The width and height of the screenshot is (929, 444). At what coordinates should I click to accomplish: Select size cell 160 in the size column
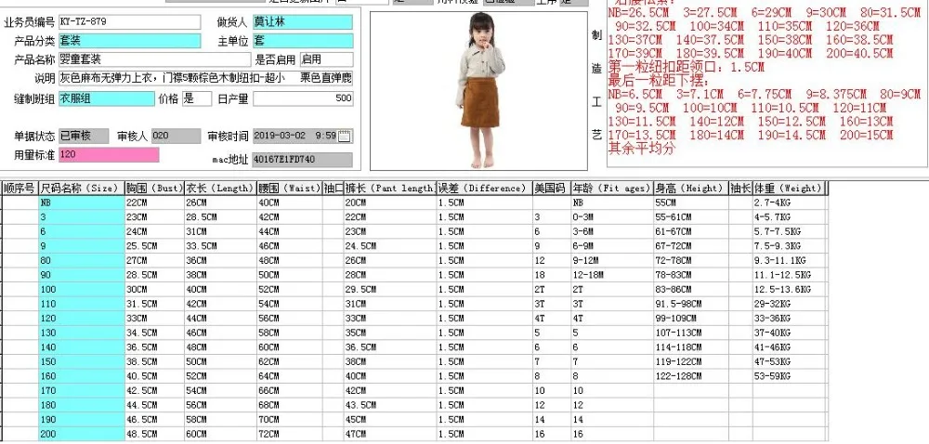(82, 376)
